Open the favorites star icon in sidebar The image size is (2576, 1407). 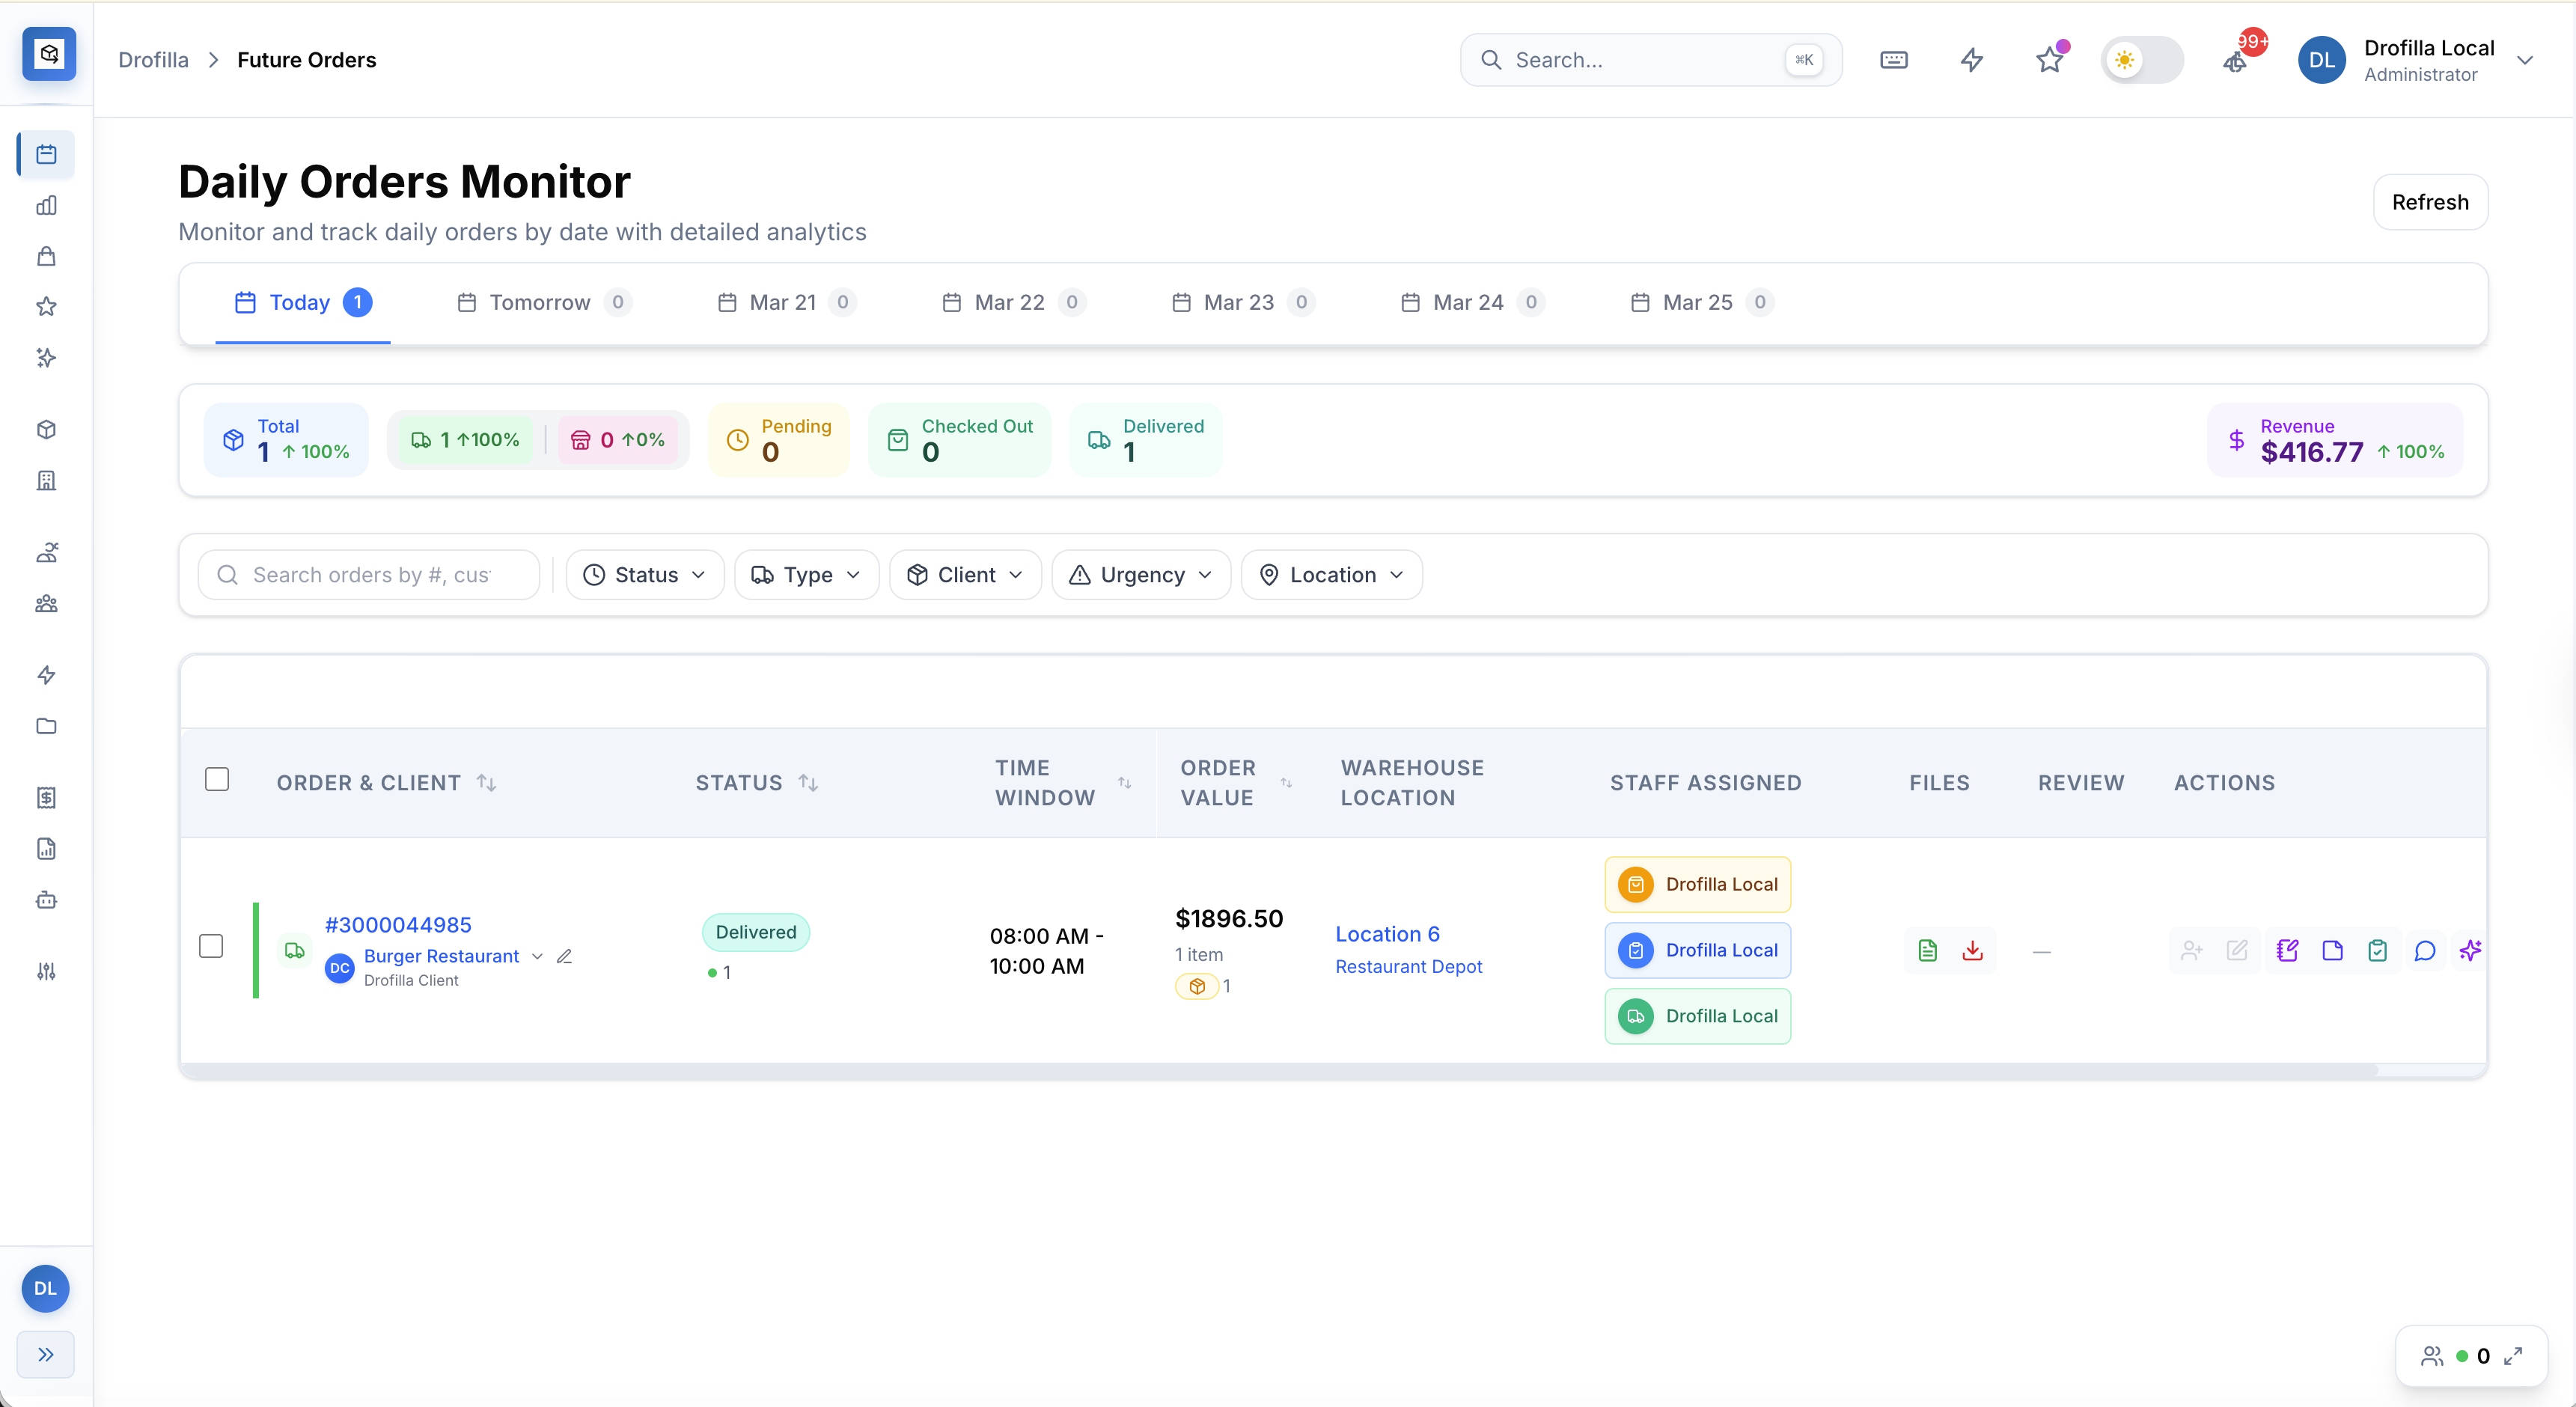46,306
